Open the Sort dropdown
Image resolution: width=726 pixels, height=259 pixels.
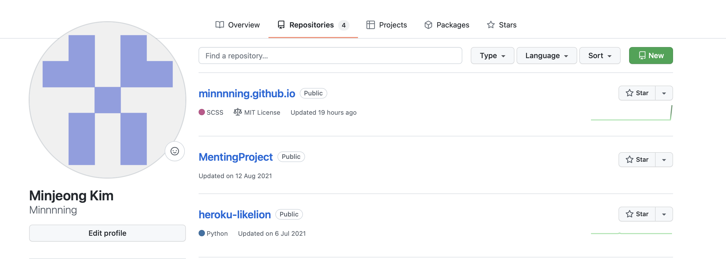point(600,56)
